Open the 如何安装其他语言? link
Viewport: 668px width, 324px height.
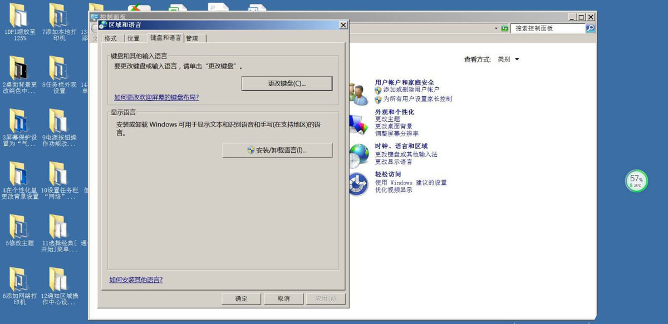135,280
